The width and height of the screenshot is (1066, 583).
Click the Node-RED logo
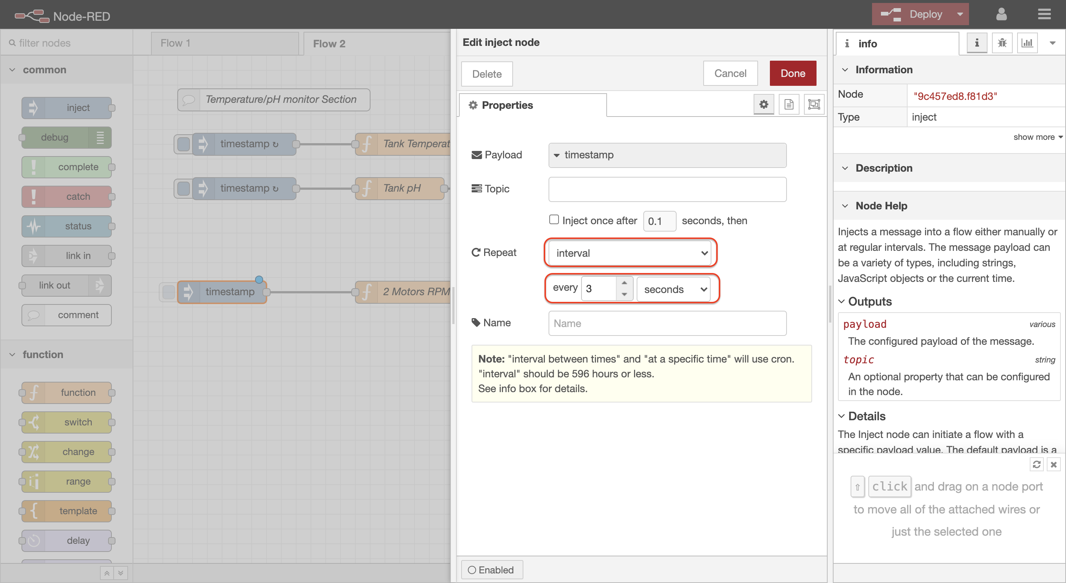[63, 16]
